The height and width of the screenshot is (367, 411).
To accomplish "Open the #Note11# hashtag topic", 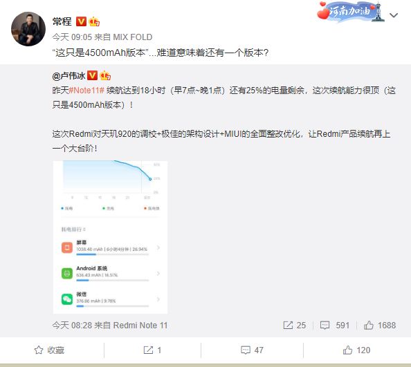I will pos(86,91).
